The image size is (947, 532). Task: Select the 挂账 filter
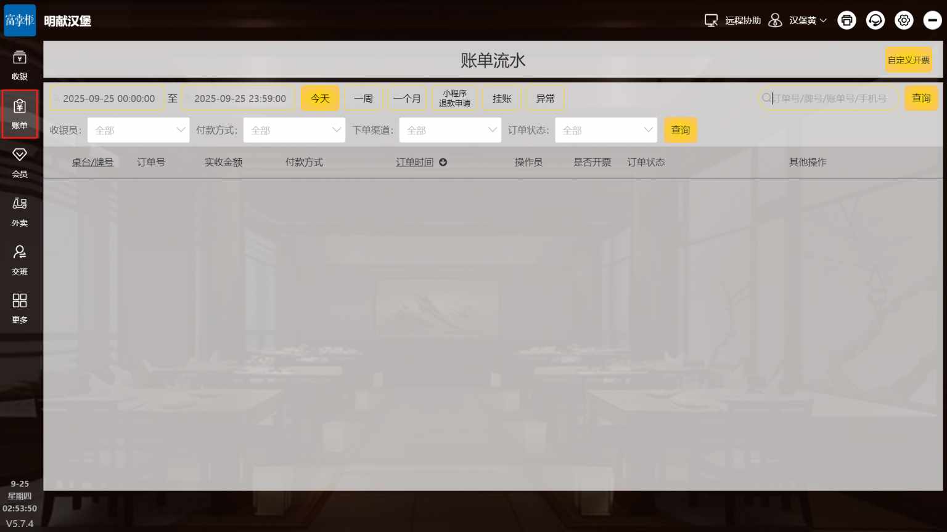tap(502, 99)
